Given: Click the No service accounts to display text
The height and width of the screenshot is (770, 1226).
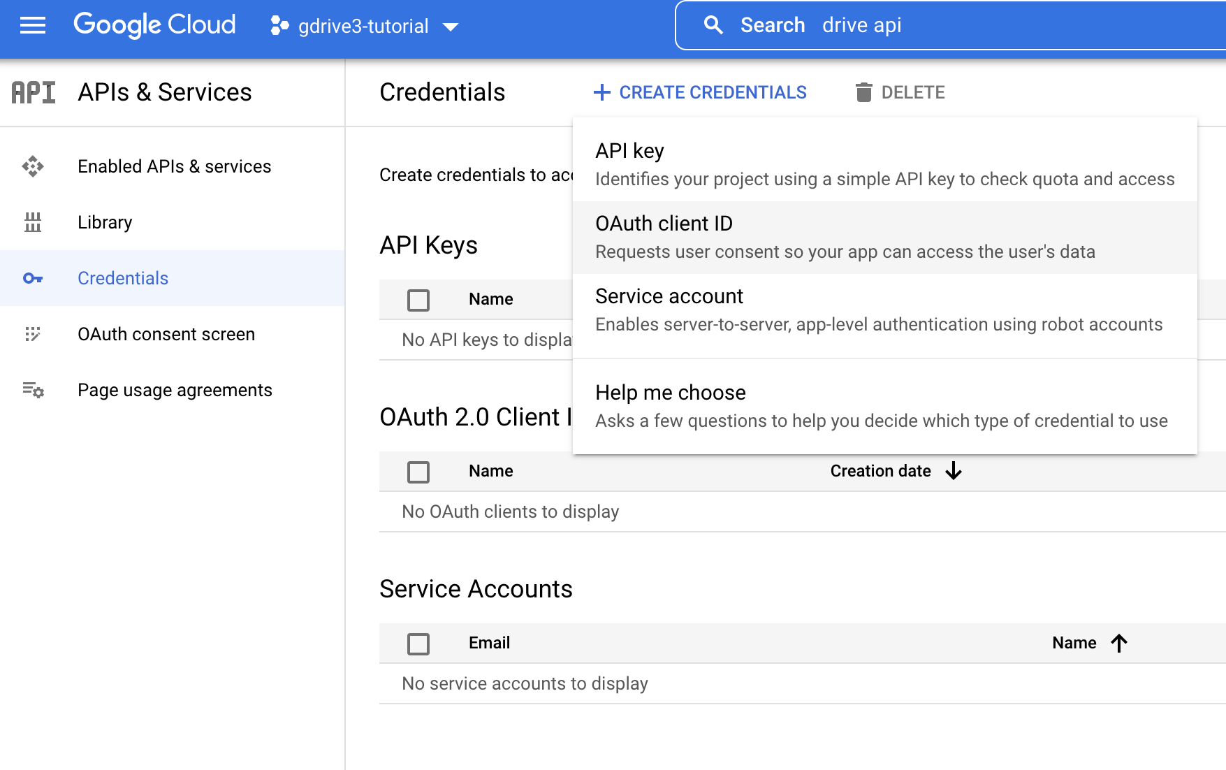Looking at the screenshot, I should [525, 683].
